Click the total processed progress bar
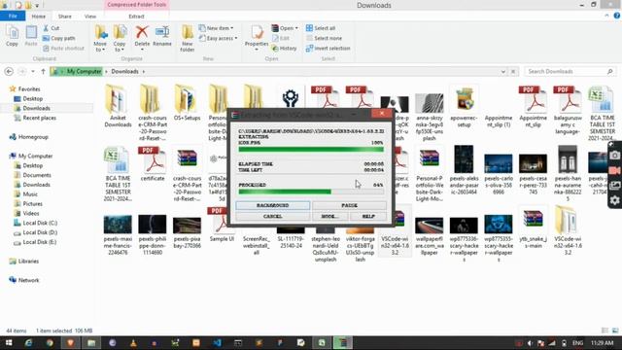Viewport: 622px width, 350px height. (x=311, y=192)
